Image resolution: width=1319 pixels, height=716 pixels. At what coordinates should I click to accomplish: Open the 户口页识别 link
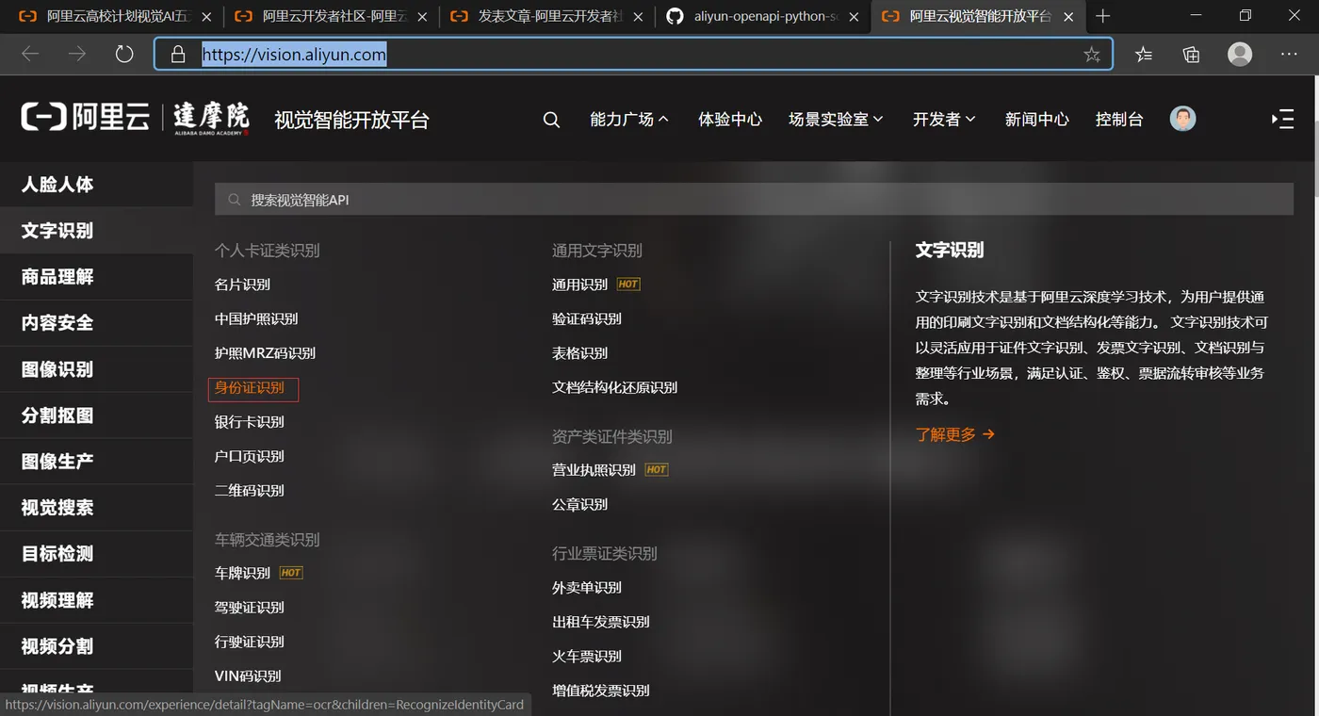click(250, 456)
